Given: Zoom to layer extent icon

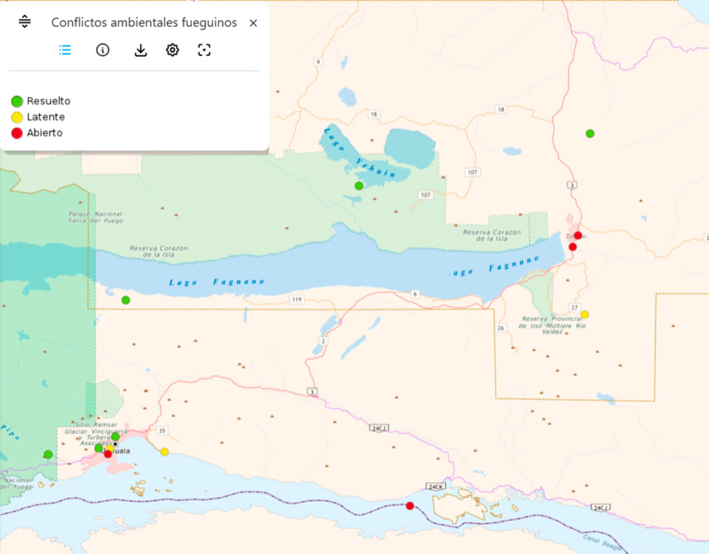Looking at the screenshot, I should pos(204,50).
